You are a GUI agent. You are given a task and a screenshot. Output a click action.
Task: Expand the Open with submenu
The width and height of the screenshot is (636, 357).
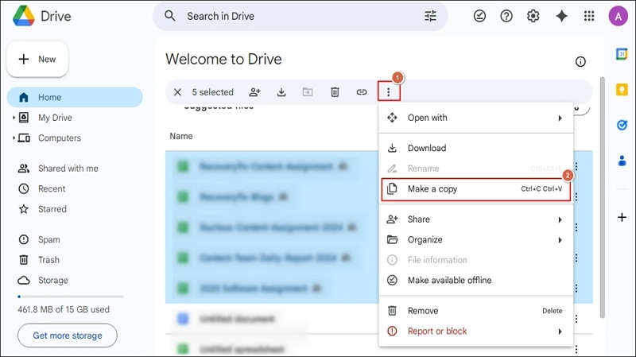pyautogui.click(x=475, y=118)
